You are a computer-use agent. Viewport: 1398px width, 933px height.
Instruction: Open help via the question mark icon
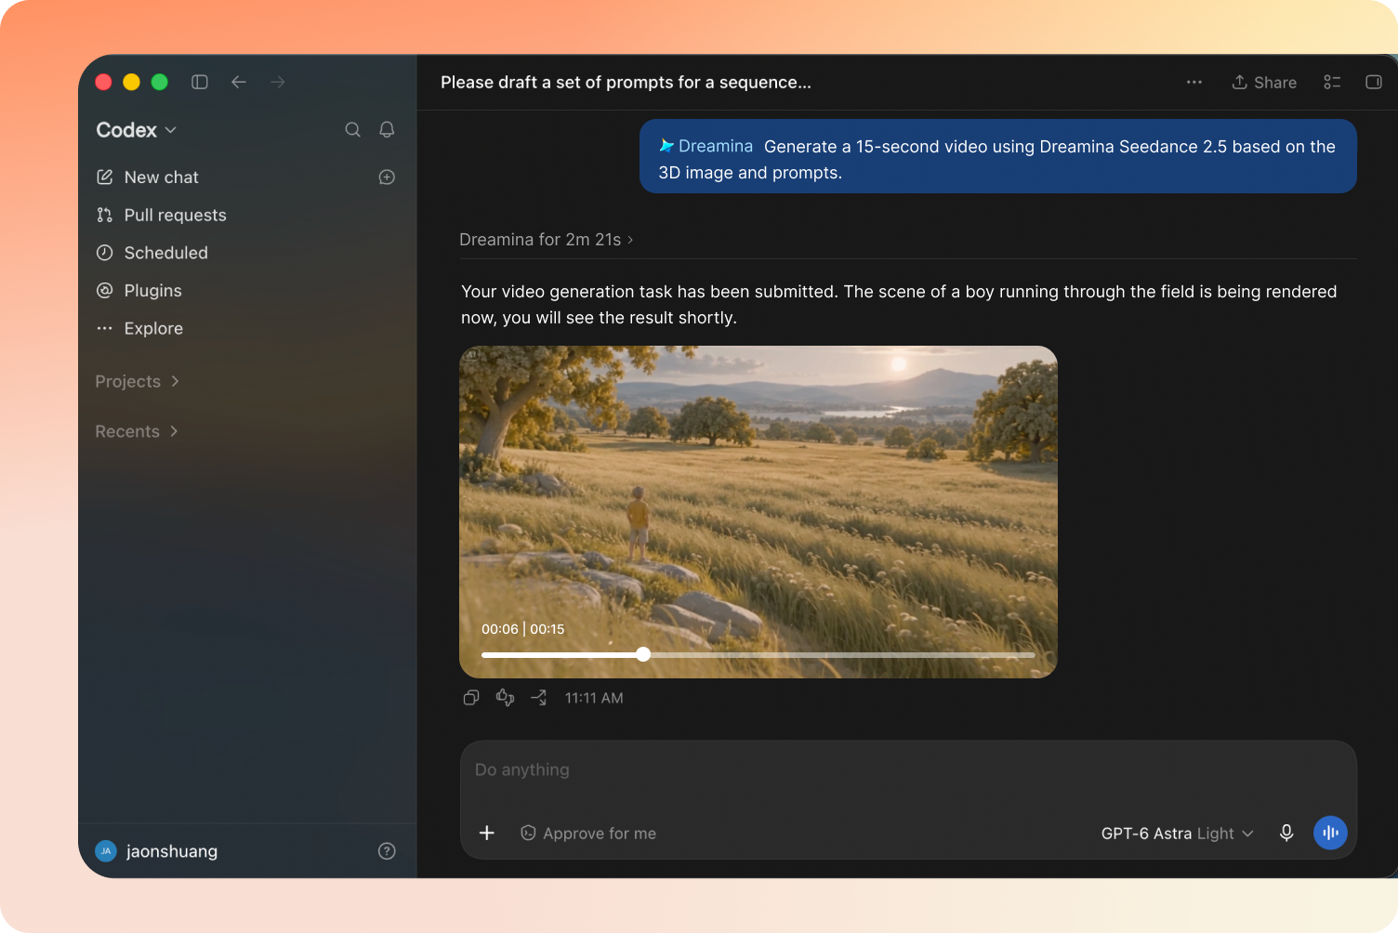[387, 851]
